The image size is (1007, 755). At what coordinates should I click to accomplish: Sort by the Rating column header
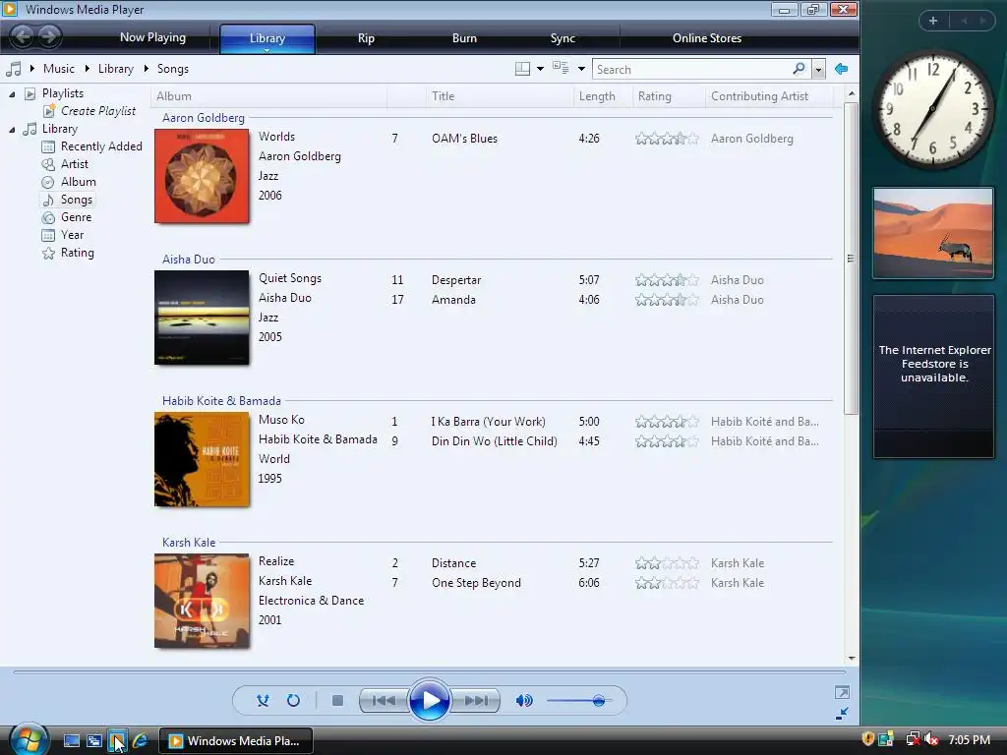click(668, 96)
